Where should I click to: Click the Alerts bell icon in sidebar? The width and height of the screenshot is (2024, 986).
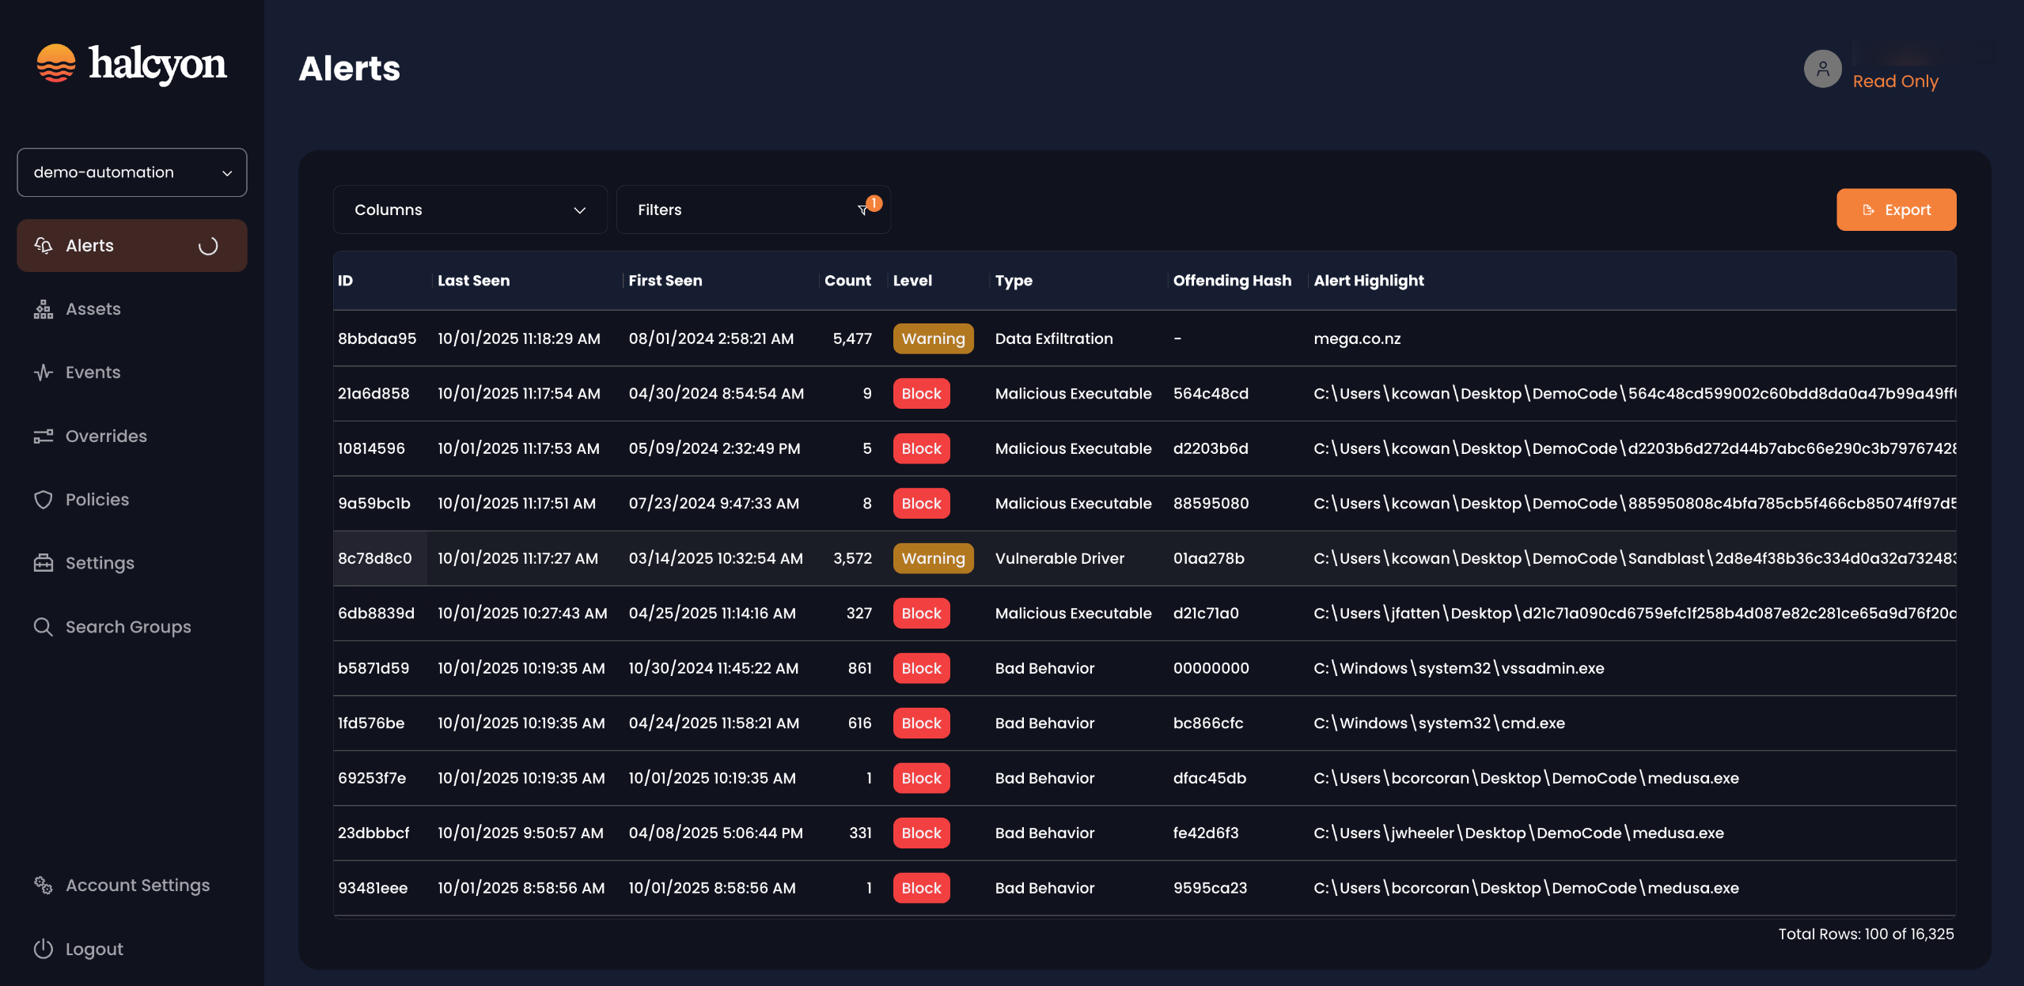(x=44, y=245)
